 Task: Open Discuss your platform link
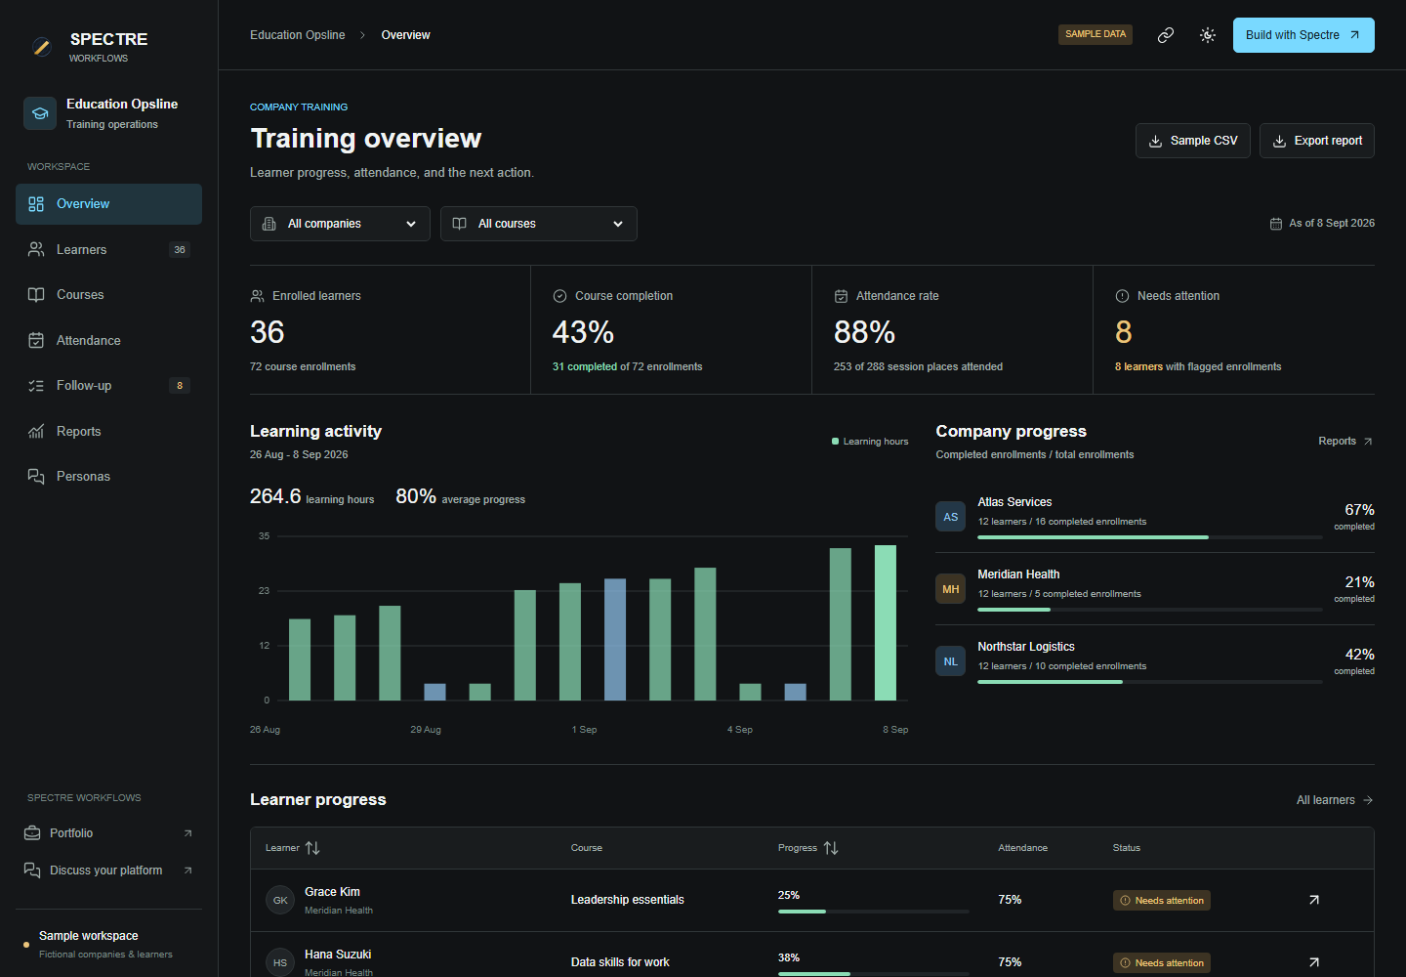click(x=108, y=871)
